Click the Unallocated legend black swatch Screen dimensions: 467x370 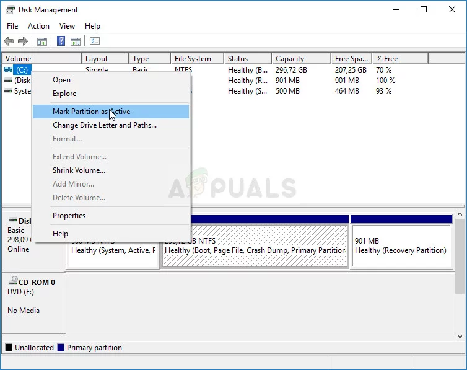click(9, 348)
